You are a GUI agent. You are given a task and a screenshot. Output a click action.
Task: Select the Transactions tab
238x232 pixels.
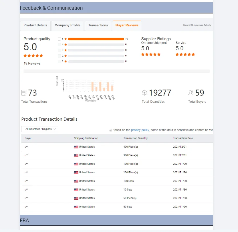click(x=98, y=25)
